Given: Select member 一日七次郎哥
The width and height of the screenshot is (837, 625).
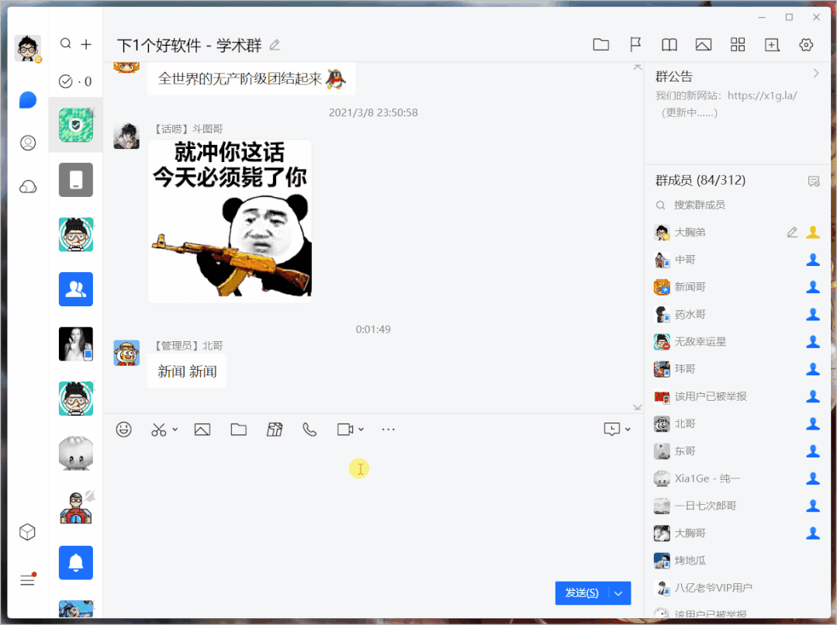Looking at the screenshot, I should point(737,506).
